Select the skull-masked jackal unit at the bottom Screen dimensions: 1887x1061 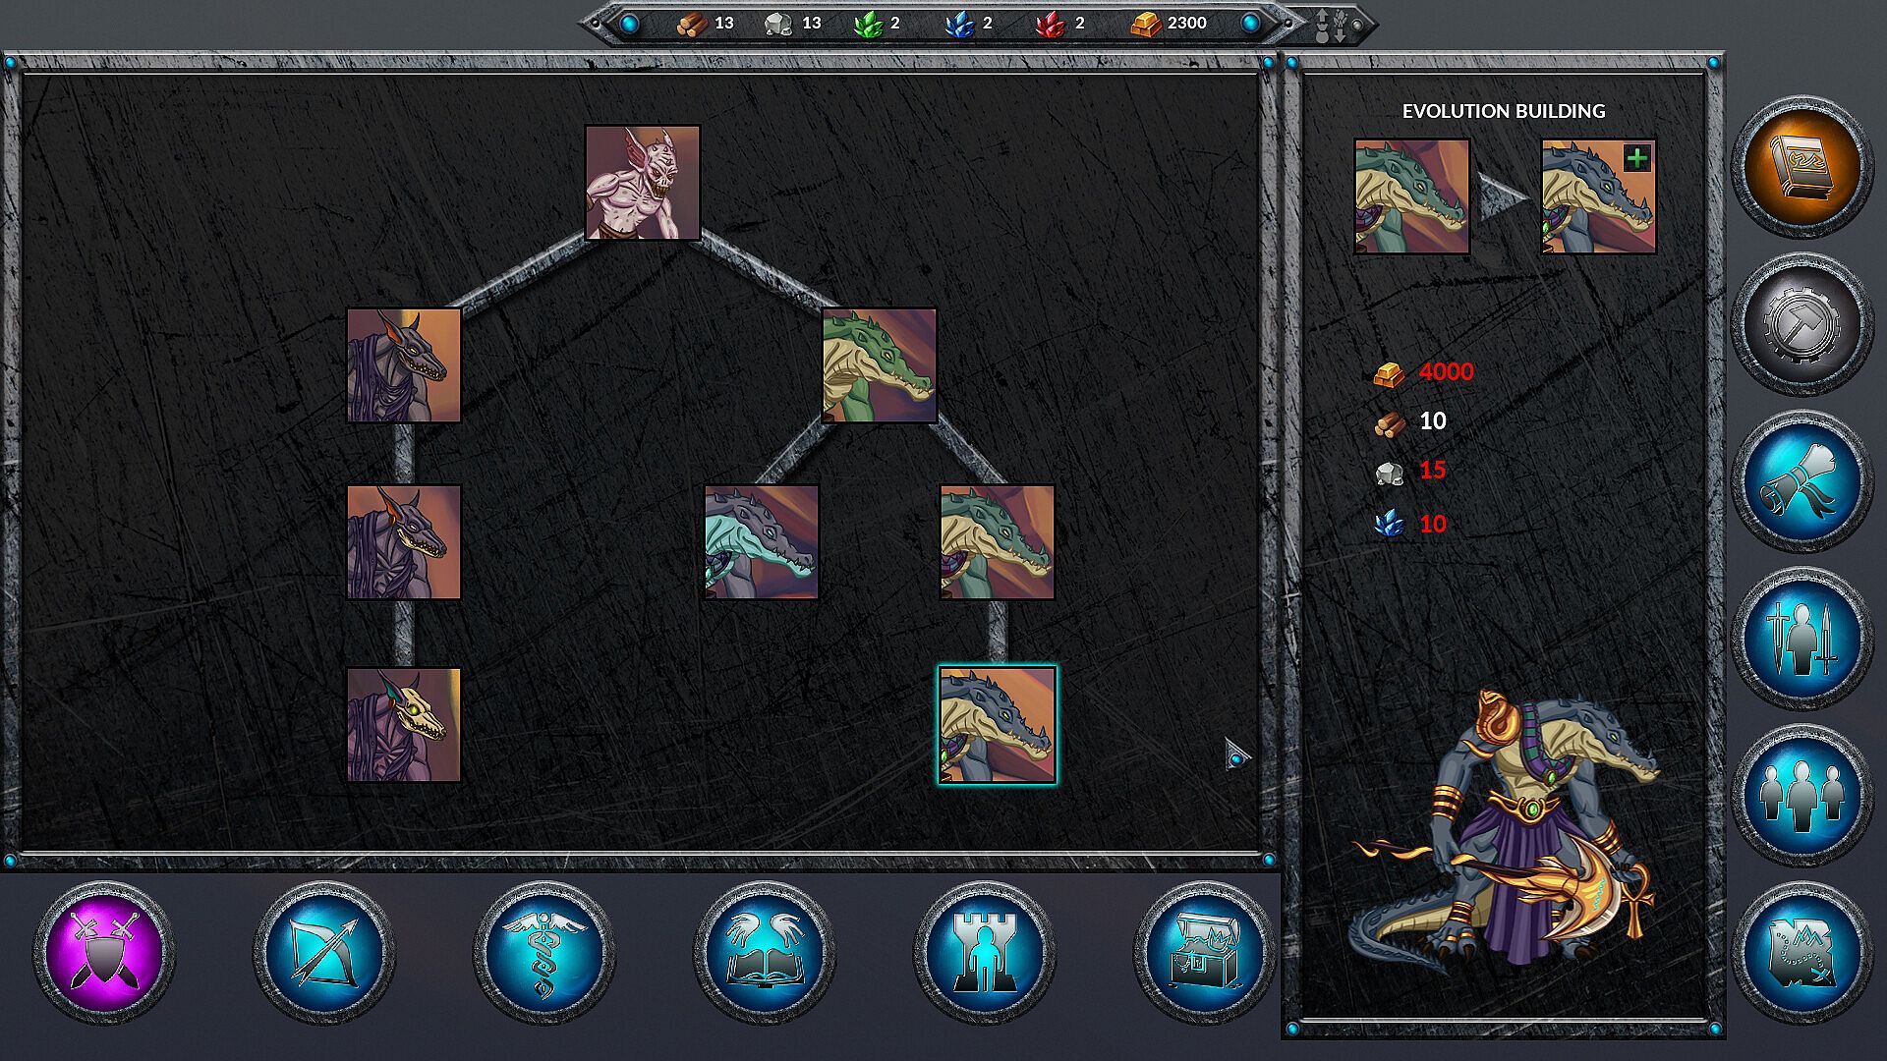tap(403, 725)
